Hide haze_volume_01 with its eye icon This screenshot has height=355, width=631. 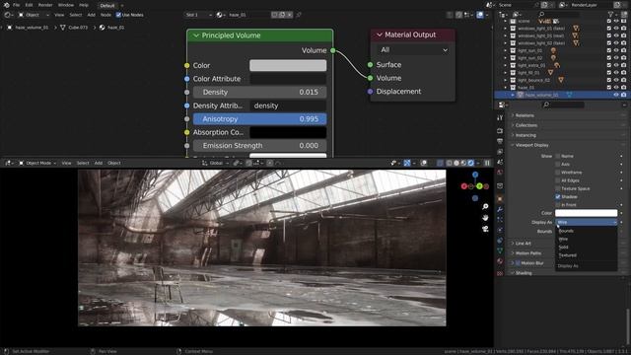(616, 95)
